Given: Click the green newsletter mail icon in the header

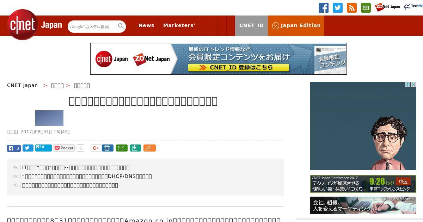Looking at the screenshot, I should [x=366, y=8].
